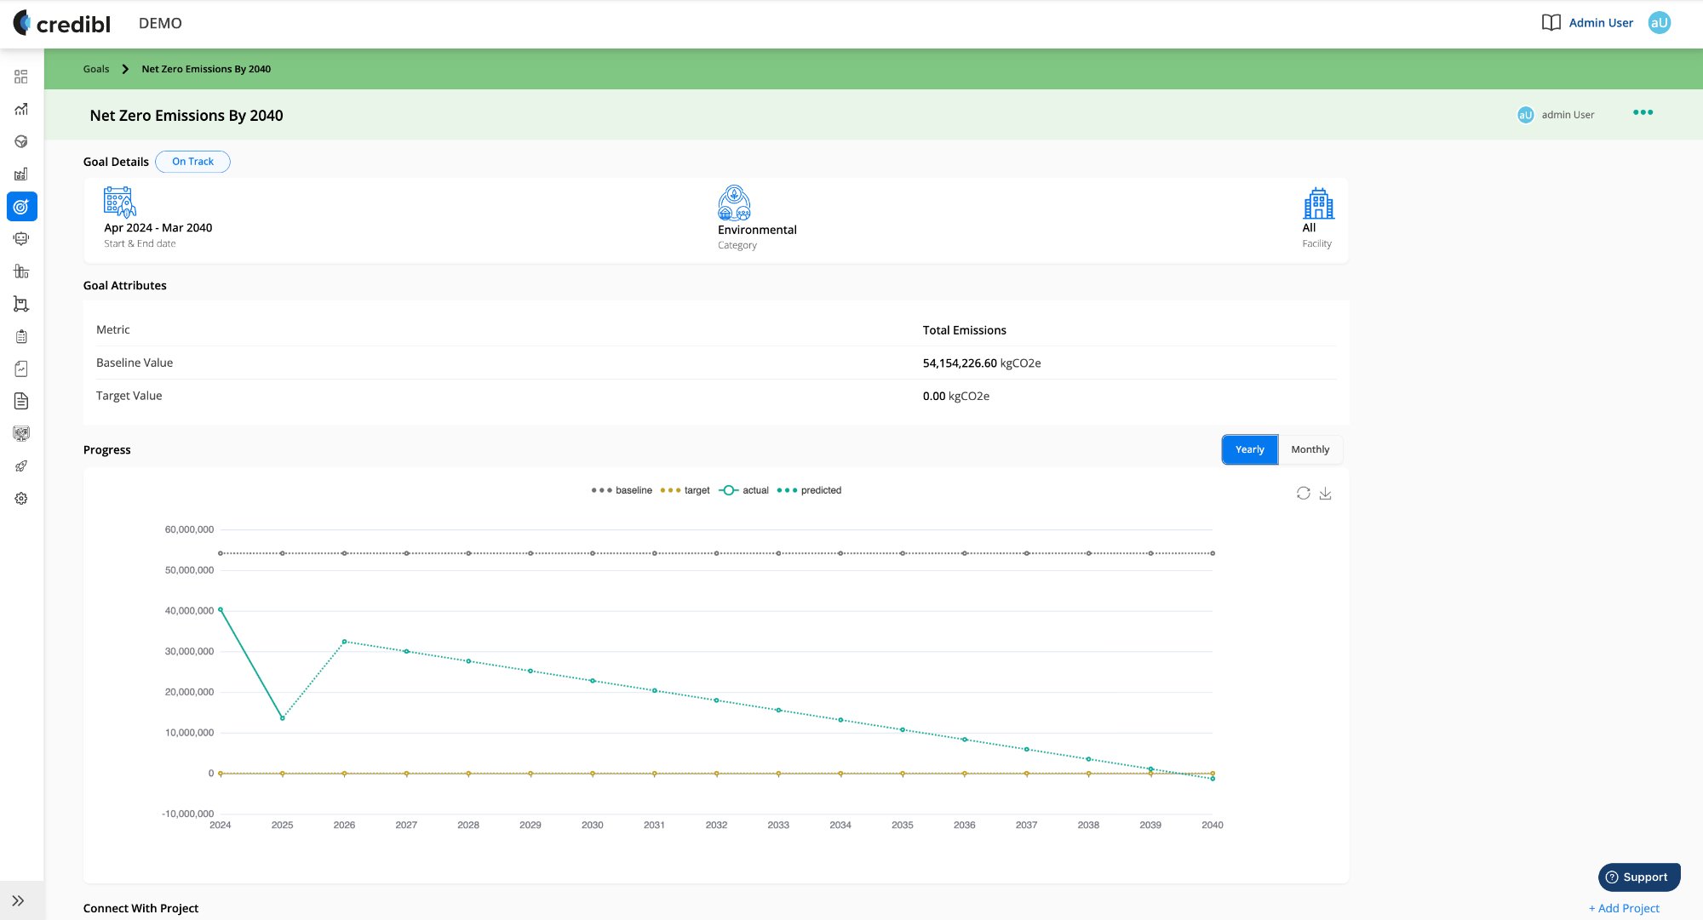This screenshot has height=920, width=1703.
Task: Click the 2040 predicted data point
Action: pos(1213,779)
